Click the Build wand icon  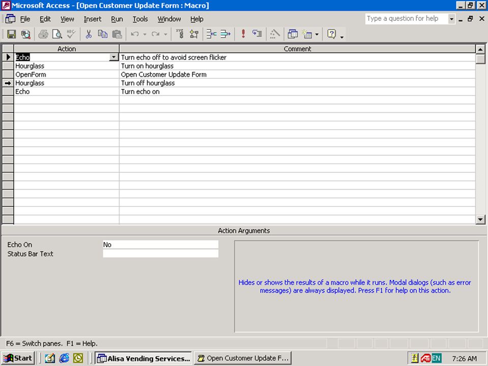(275, 34)
